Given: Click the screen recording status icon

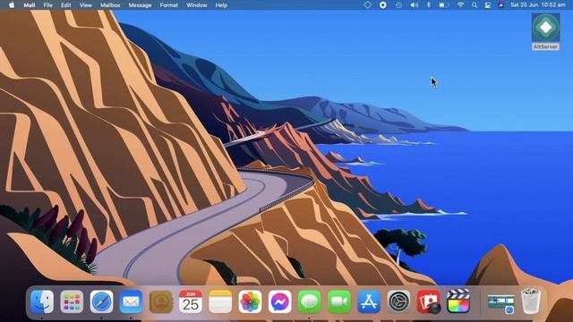Looking at the screenshot, I should click(383, 5).
